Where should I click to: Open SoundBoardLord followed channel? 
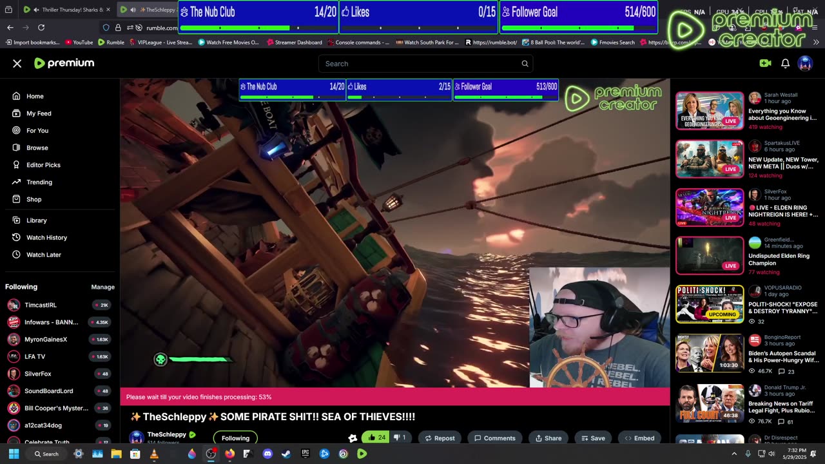coord(60,391)
